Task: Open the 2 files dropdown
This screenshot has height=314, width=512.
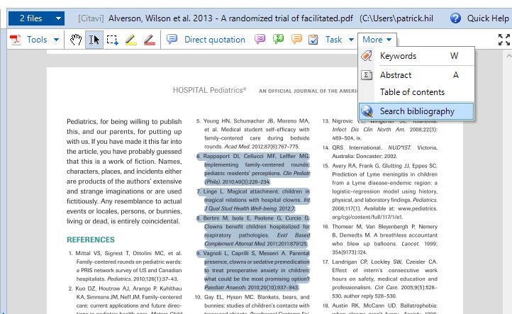Action: [x=36, y=18]
